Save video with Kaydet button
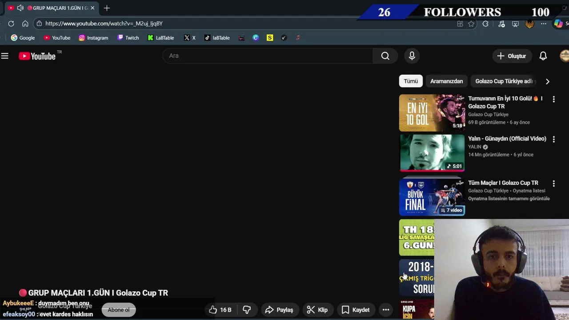 pyautogui.click(x=356, y=310)
